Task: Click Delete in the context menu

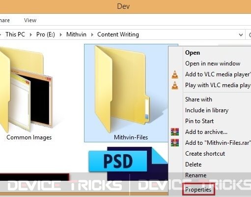Action: click(x=193, y=164)
